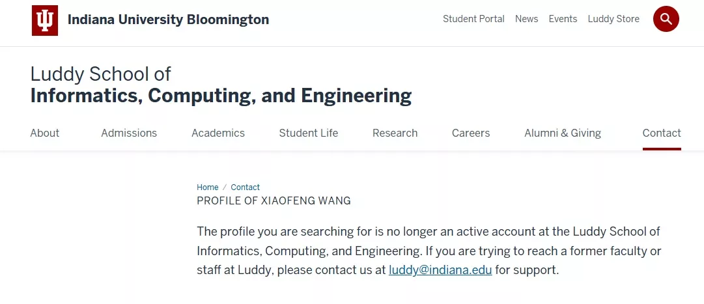Click Indiana University Bloomington title
The height and width of the screenshot is (304, 704).
(x=168, y=20)
